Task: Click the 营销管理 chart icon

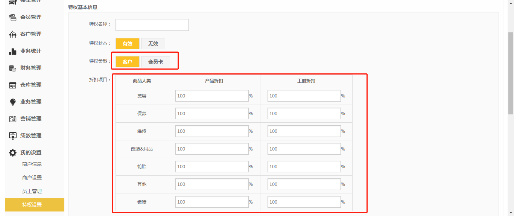Action: click(13, 119)
